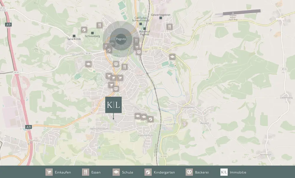295x178 pixels.
Task: Click the Kindergarten ball legend icon
Action: pos(148,172)
